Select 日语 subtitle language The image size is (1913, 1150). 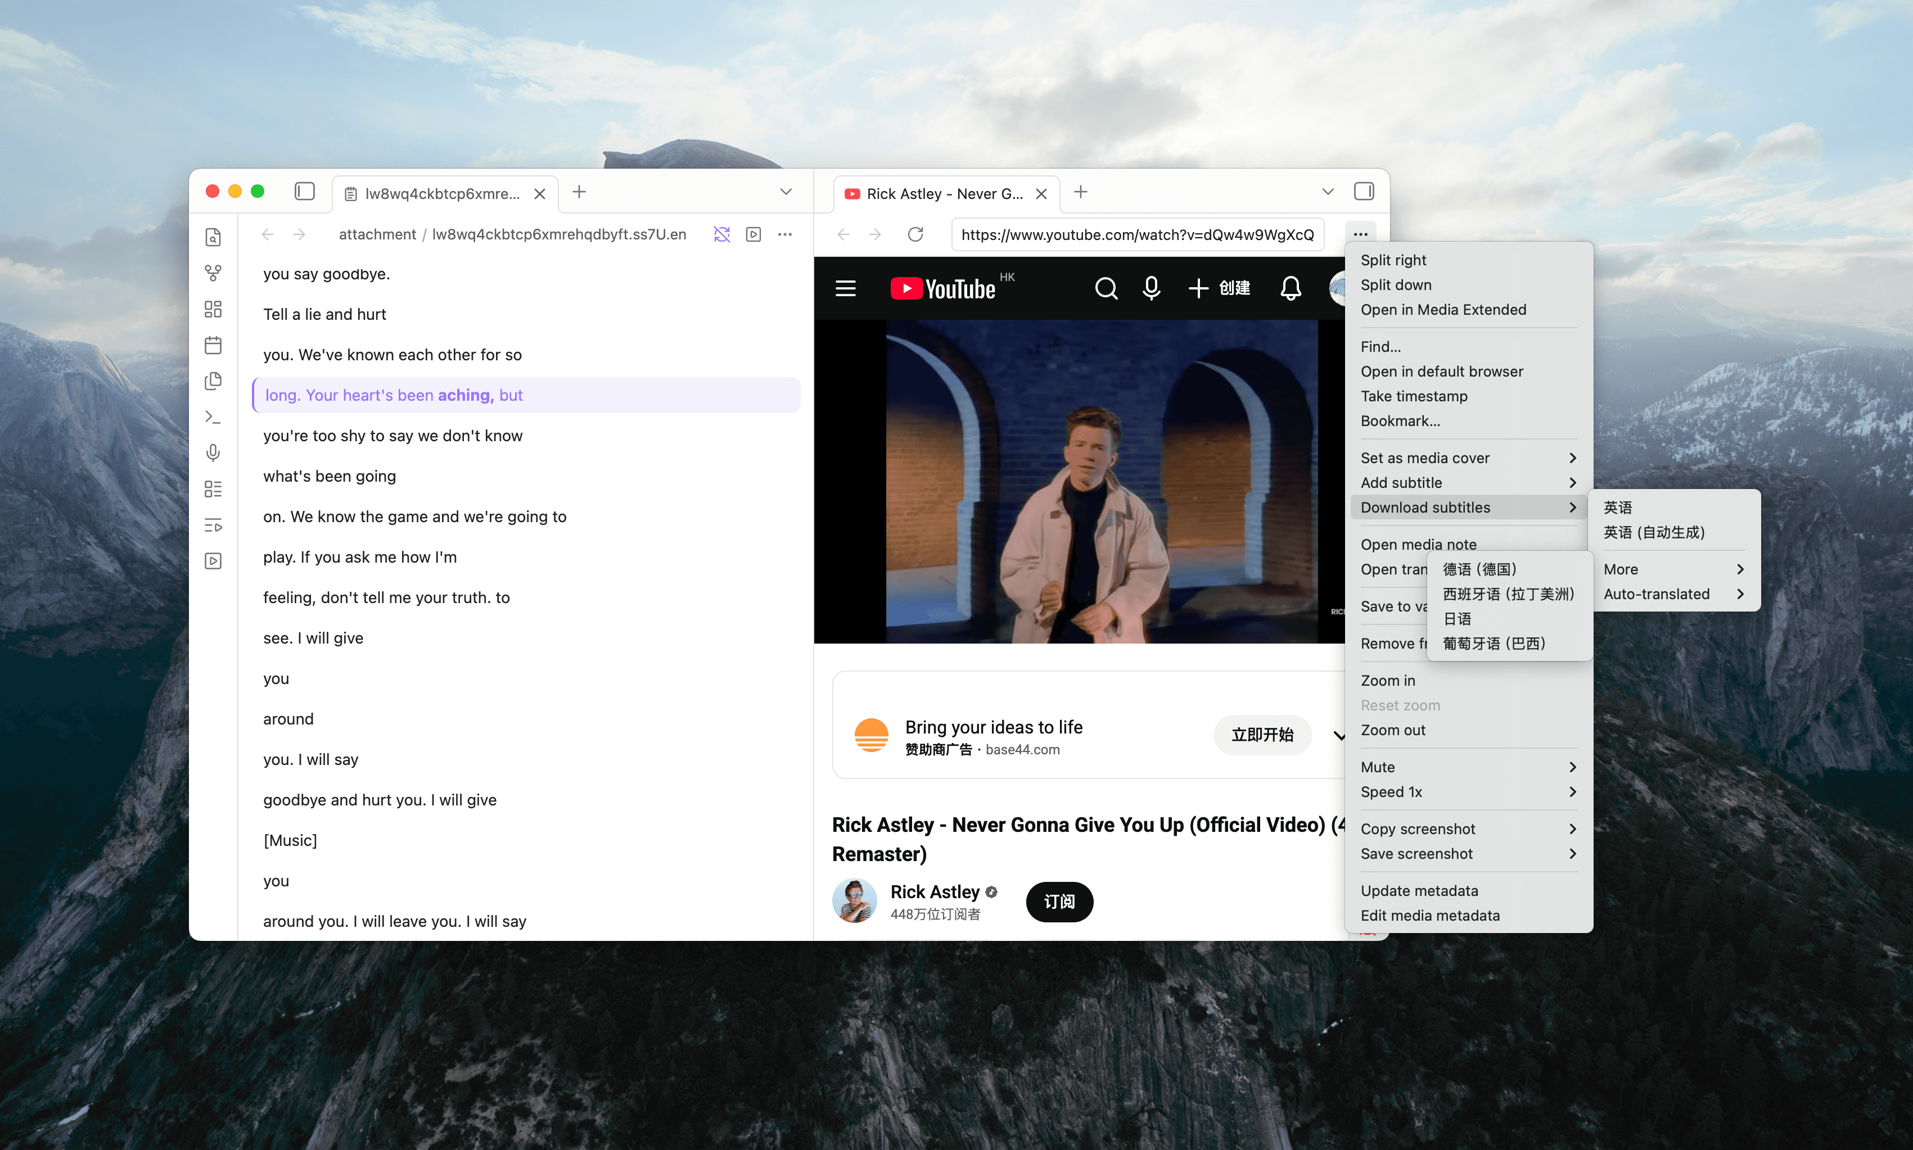pos(1509,619)
